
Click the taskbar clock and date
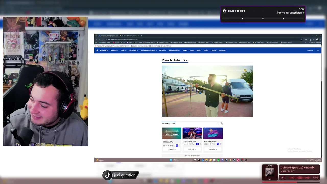pos(318,160)
